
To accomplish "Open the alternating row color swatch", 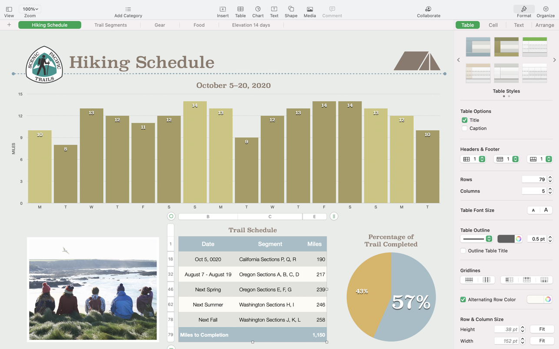I will 535,300.
